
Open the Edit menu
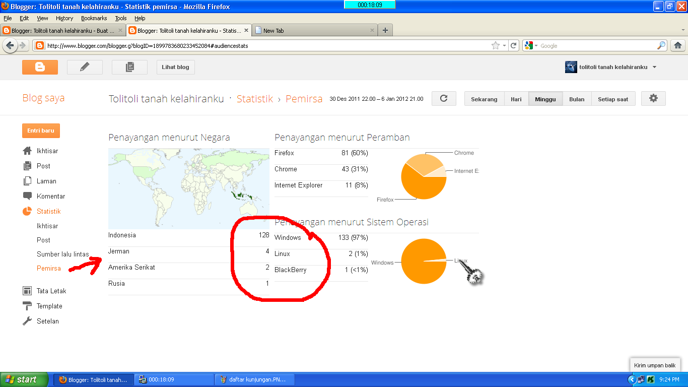(x=24, y=18)
